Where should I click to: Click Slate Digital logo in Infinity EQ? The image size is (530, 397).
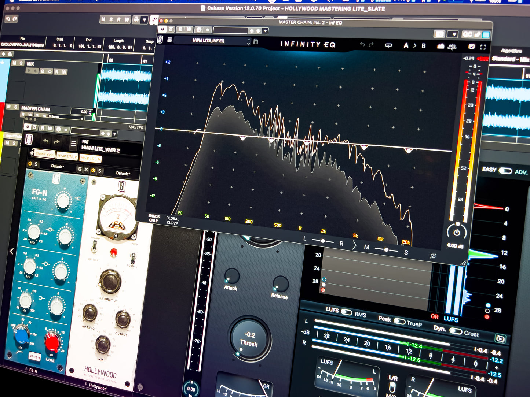coord(160,40)
